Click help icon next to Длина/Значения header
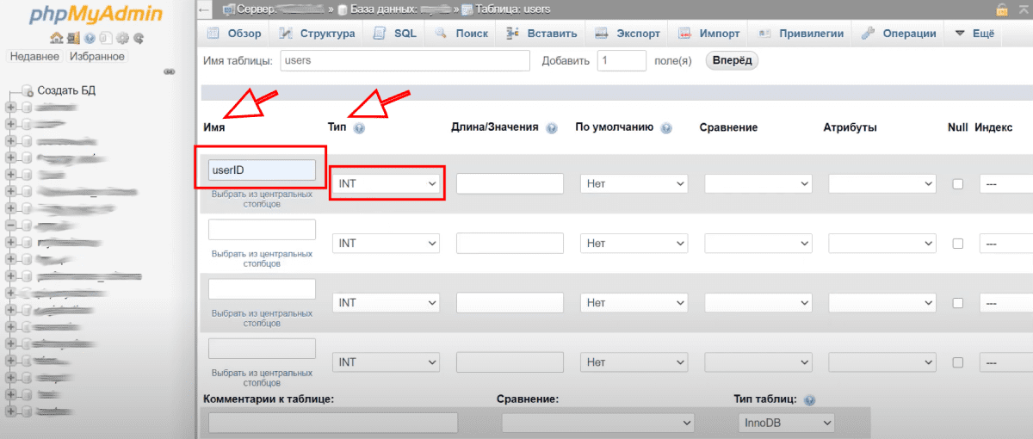This screenshot has height=439, width=1033. pos(551,127)
